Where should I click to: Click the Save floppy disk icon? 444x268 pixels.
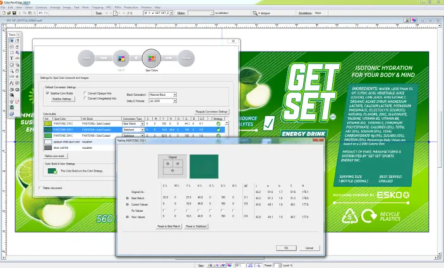(14, 13)
